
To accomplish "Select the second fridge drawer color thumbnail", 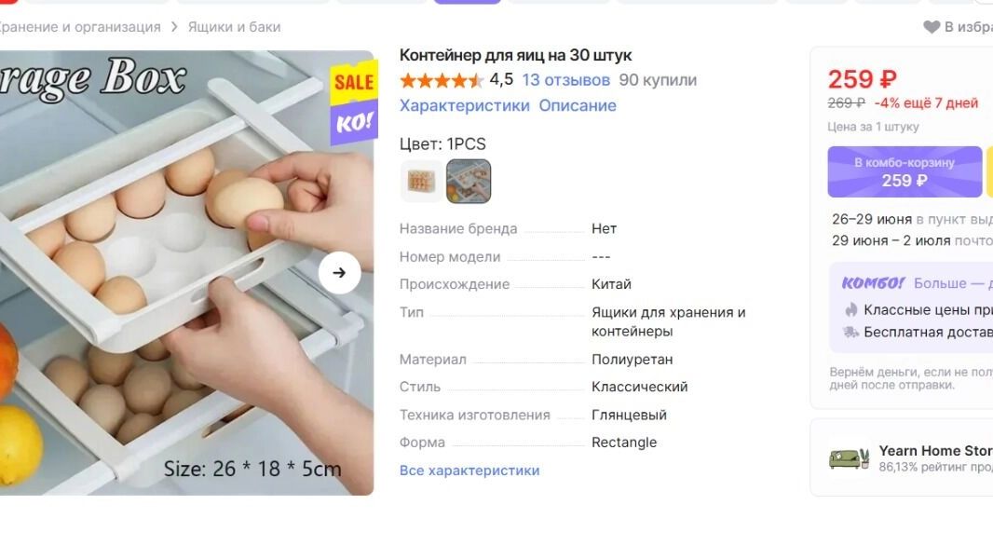I will (x=469, y=181).
